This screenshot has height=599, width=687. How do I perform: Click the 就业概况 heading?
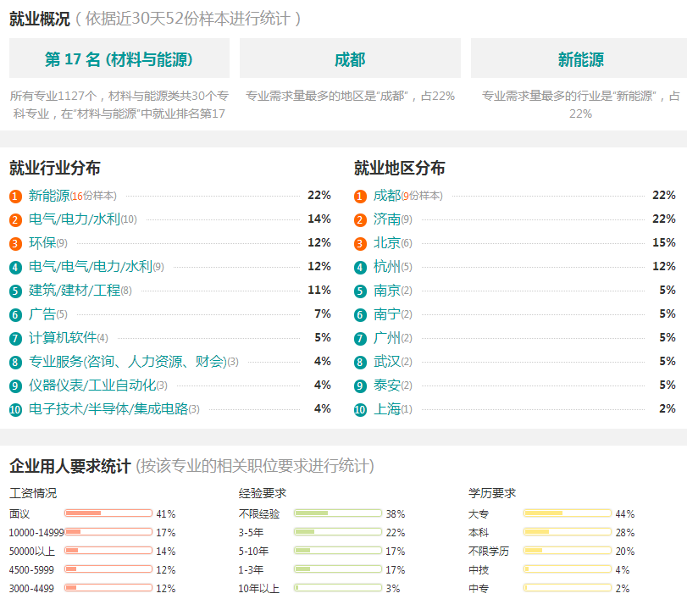click(40, 19)
